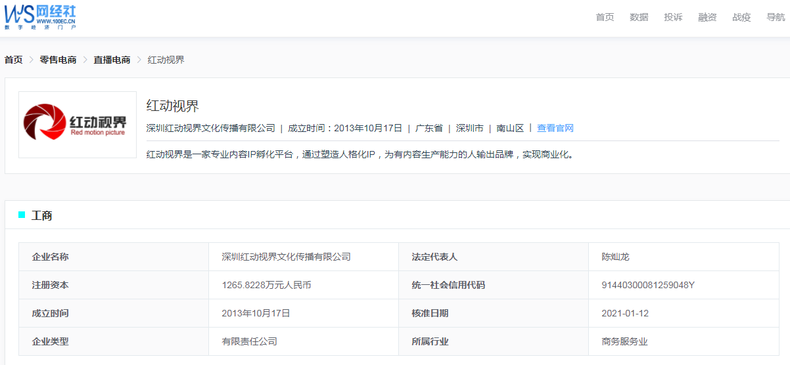Viewport: 790px width, 365px height.
Task: Click the 企业名称 table label
Action: click(x=50, y=257)
